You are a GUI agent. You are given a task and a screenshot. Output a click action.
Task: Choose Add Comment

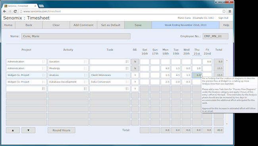click(x=83, y=25)
